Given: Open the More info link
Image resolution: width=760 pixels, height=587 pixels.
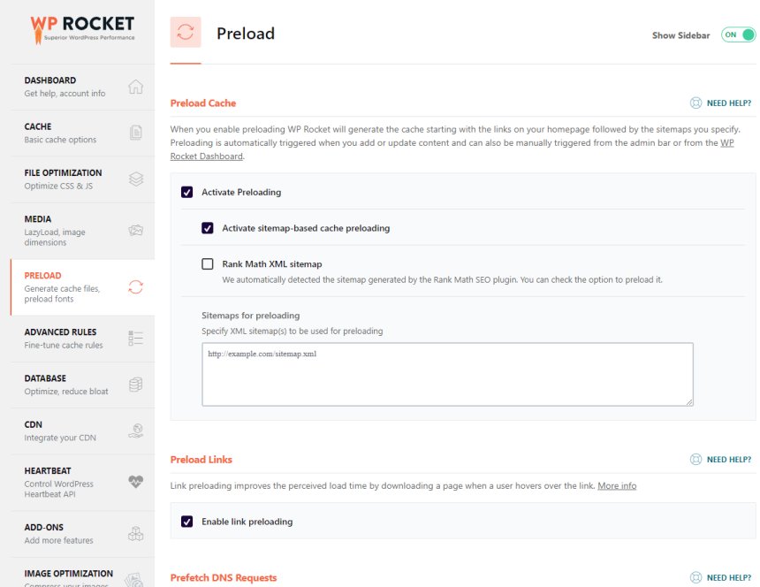Looking at the screenshot, I should (617, 486).
